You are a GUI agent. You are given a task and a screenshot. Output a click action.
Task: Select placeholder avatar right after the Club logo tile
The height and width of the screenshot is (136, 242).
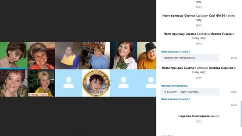tap(124, 83)
